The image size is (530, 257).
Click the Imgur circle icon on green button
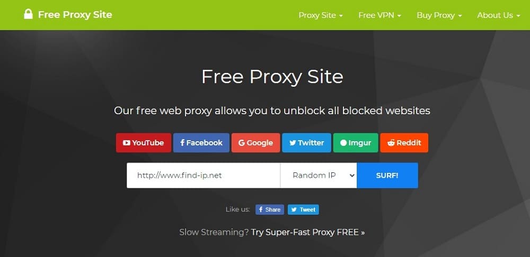[x=343, y=143]
